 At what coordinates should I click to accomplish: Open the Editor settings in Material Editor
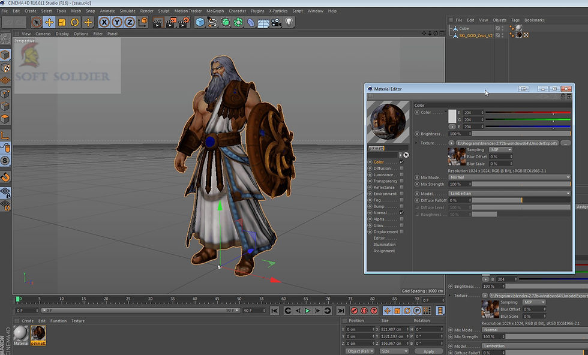[379, 238]
